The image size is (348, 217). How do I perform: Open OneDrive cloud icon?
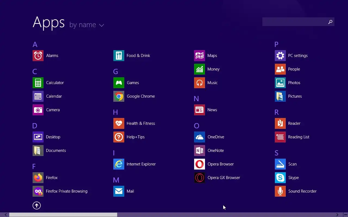[200, 137]
